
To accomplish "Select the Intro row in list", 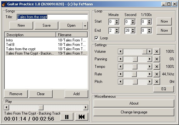I will [x=46, y=40].
